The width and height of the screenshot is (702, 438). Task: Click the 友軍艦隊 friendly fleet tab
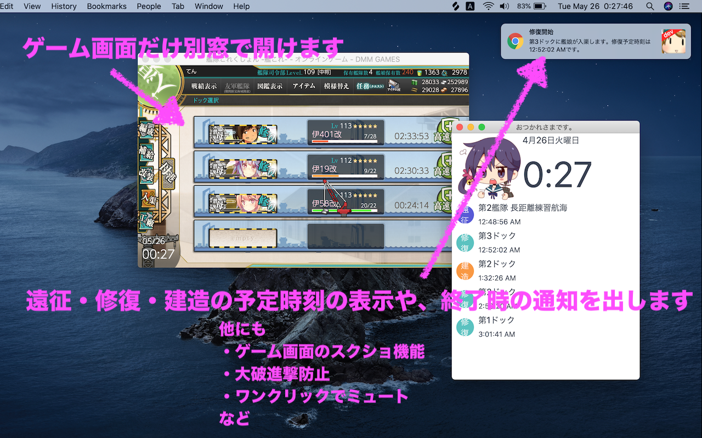click(237, 87)
